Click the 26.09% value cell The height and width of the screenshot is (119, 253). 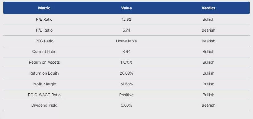pos(126,73)
